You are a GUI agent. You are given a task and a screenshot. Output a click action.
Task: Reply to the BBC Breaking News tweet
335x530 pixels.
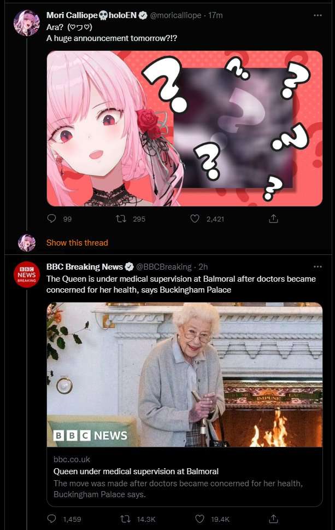pyautogui.click(x=51, y=519)
